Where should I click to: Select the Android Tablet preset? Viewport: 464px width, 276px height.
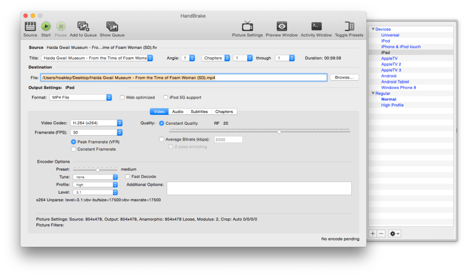[x=395, y=82]
